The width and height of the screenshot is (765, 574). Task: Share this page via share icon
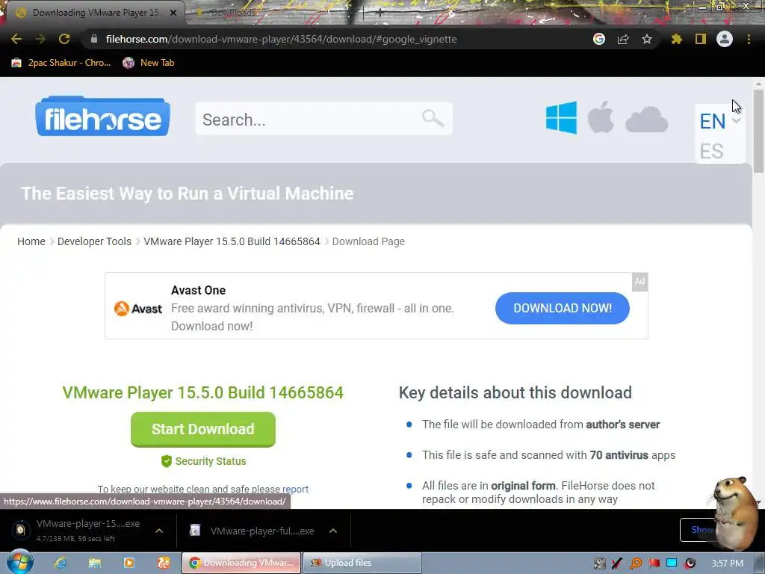click(x=623, y=39)
